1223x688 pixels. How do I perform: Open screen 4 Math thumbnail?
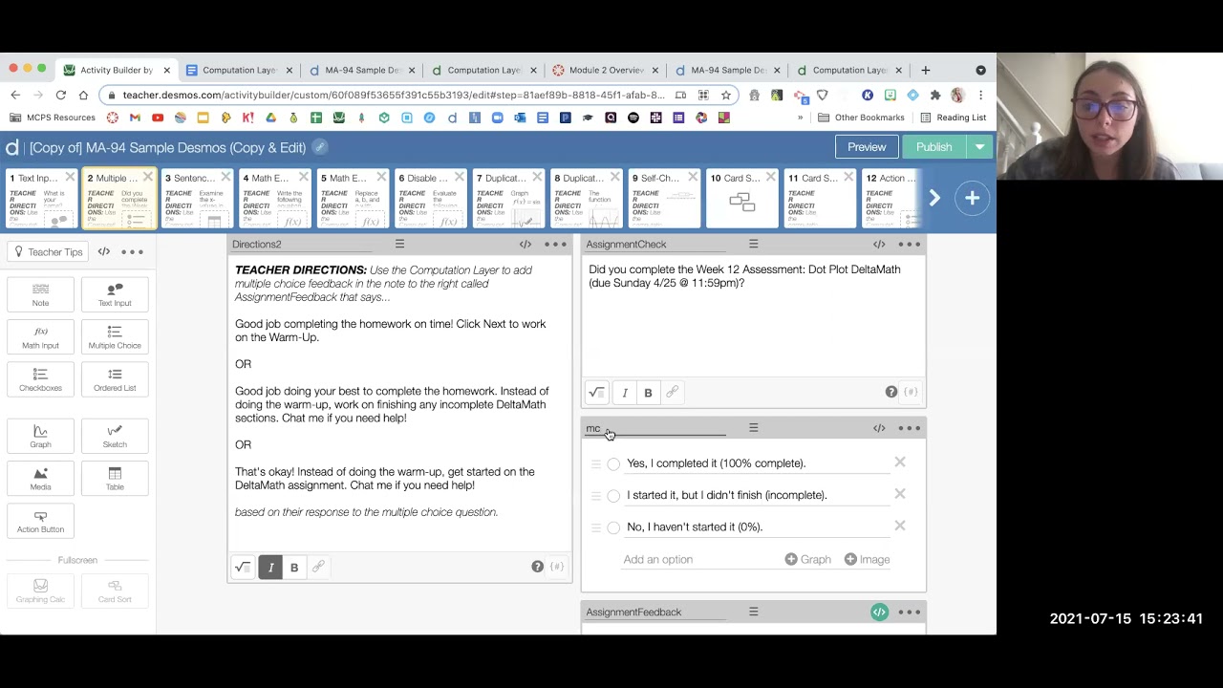pyautogui.click(x=275, y=200)
